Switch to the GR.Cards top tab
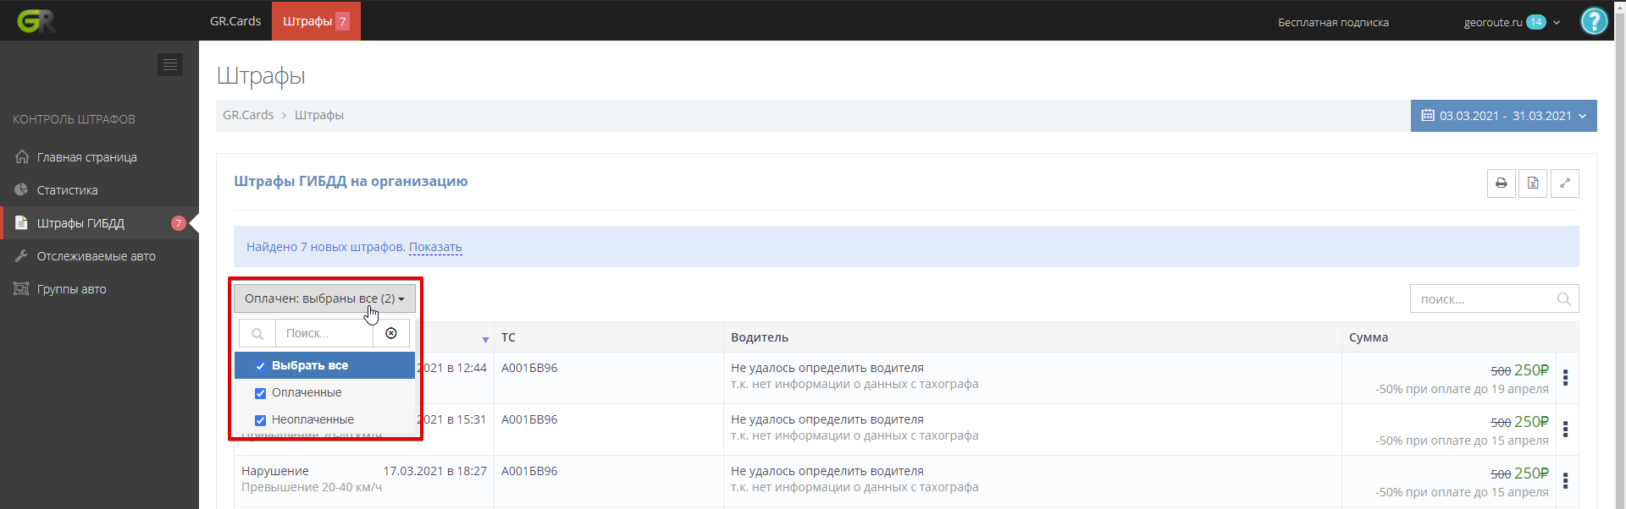 click(x=235, y=21)
